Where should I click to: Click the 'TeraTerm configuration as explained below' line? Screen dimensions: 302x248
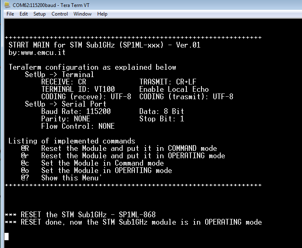(92, 67)
